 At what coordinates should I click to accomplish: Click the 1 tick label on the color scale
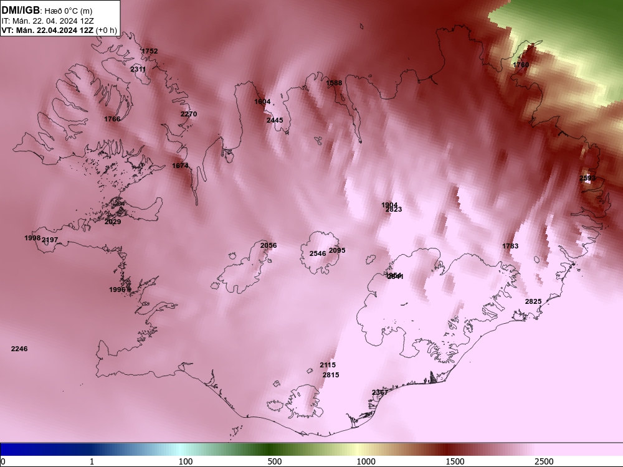(92, 461)
